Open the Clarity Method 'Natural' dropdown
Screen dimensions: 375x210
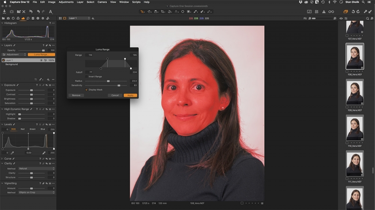(37, 169)
